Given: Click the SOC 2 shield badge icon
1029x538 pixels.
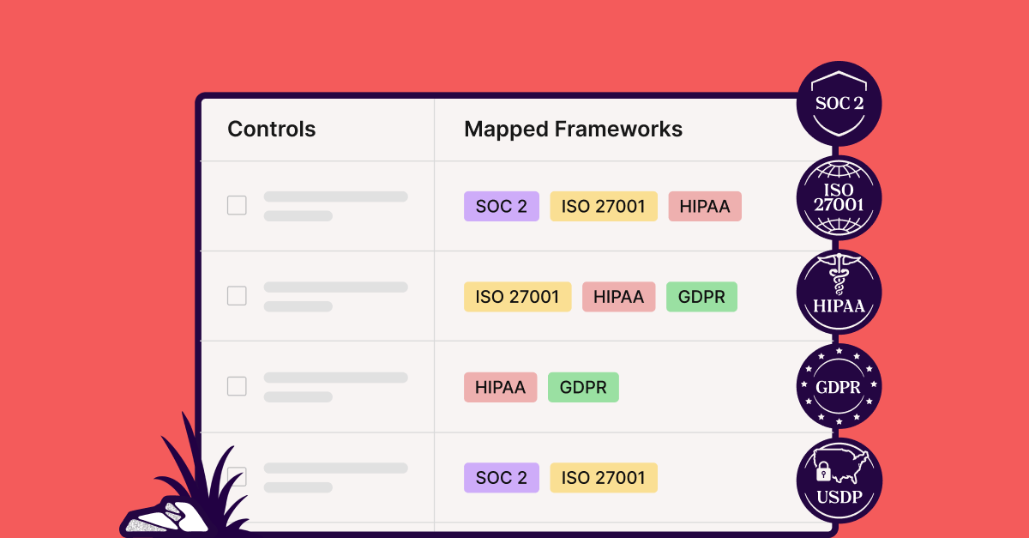Looking at the screenshot, I should (839, 104).
